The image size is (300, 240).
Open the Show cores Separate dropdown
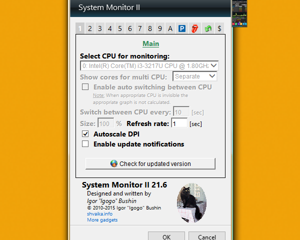pos(194,76)
